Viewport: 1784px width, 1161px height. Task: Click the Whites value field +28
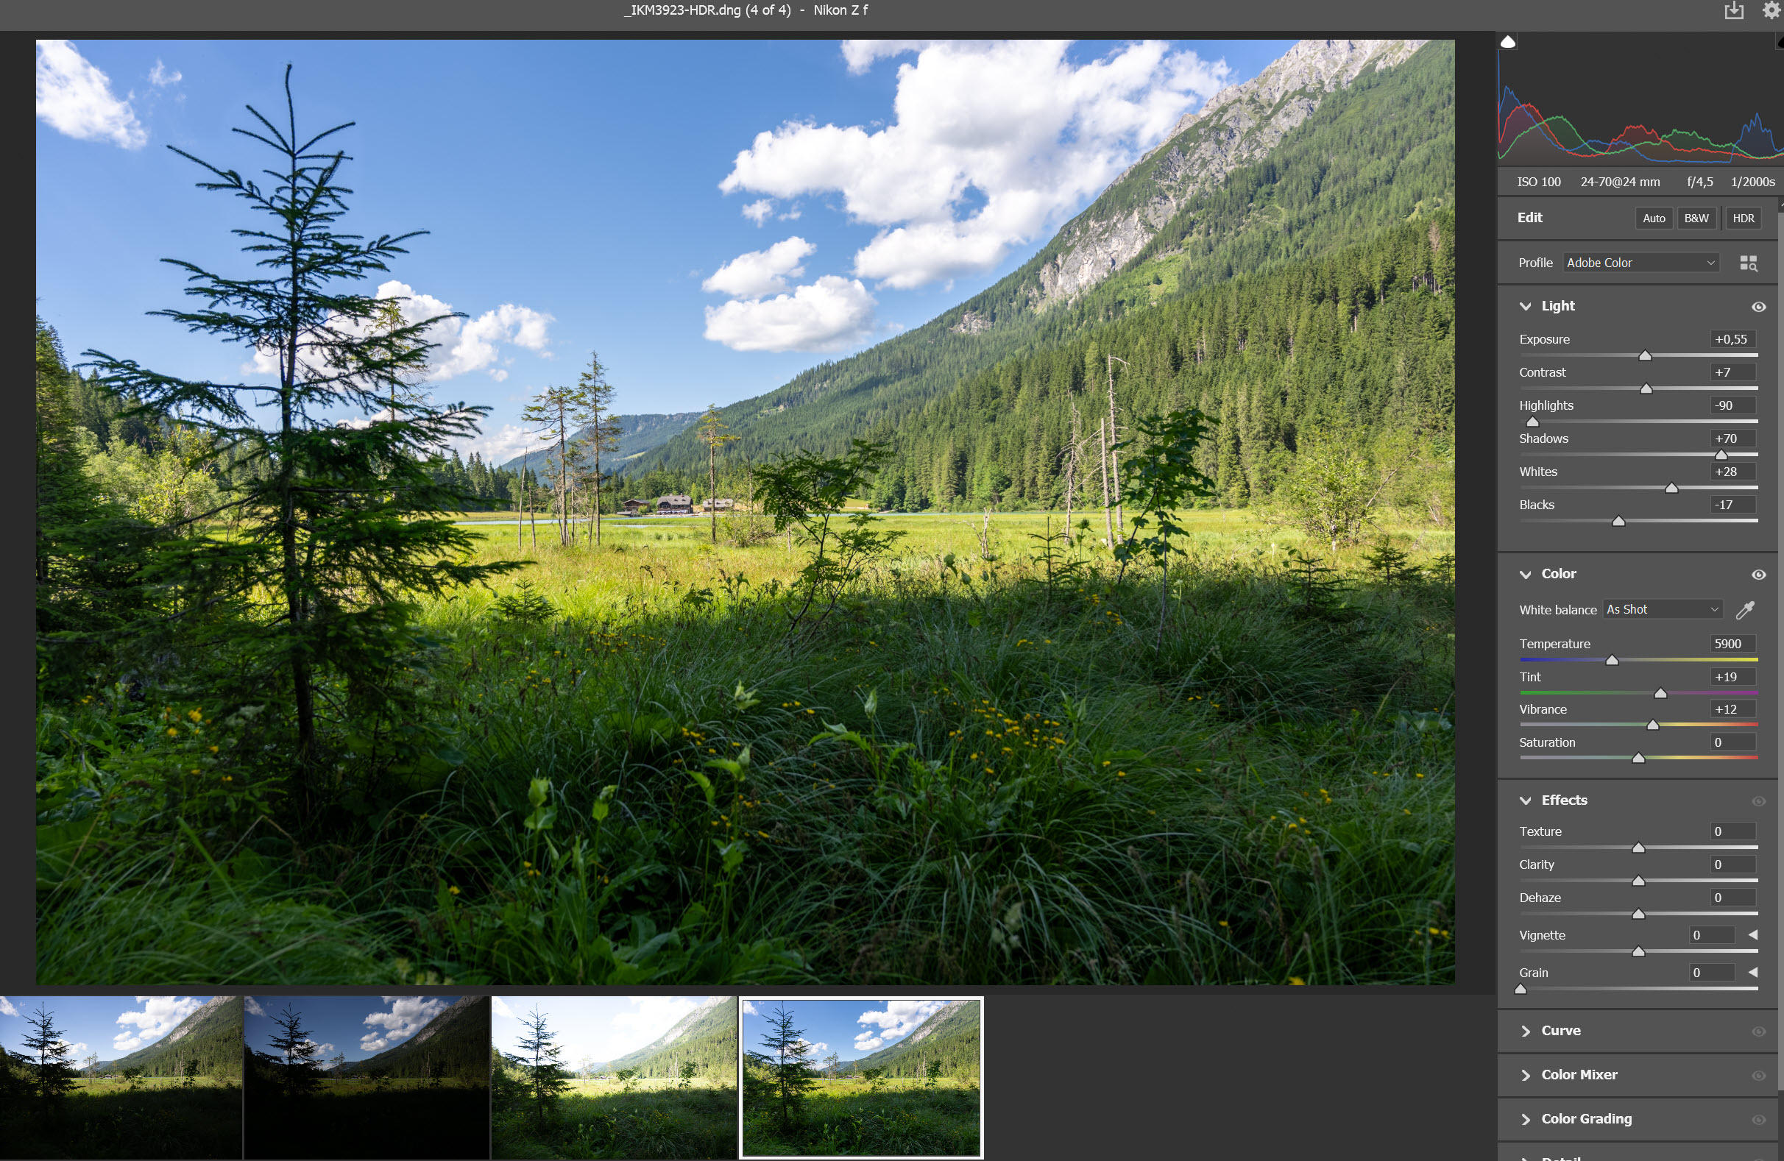click(1734, 472)
